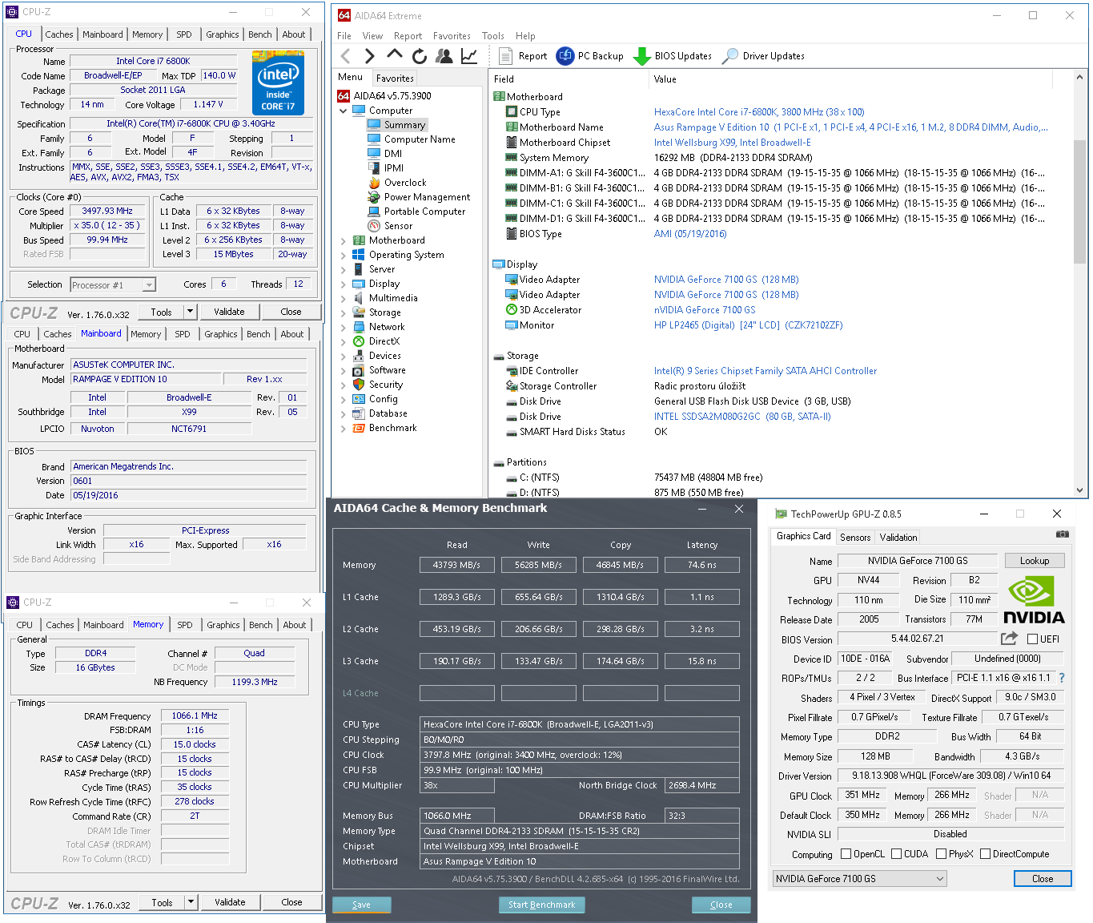The image size is (1093, 923).
Task: Click the AIDA64 Forward navigation arrow
Action: pyautogui.click(x=369, y=56)
